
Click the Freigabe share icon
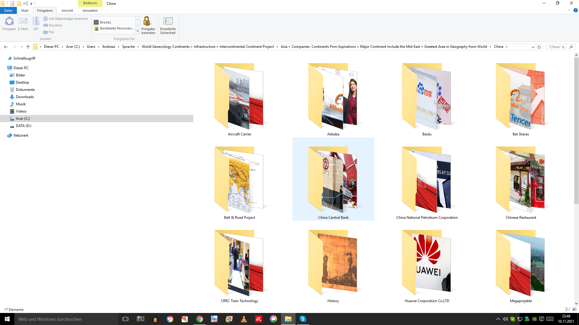tap(9, 24)
